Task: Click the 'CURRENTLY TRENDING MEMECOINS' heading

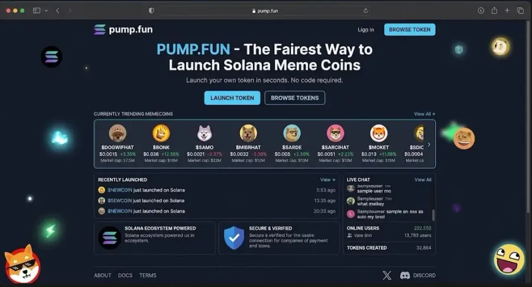Action: pos(134,114)
